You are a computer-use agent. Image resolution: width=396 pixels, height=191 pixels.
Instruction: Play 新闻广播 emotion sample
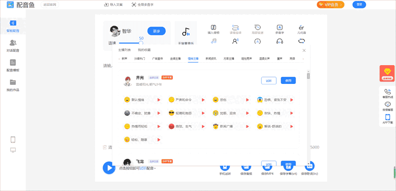[247, 126]
